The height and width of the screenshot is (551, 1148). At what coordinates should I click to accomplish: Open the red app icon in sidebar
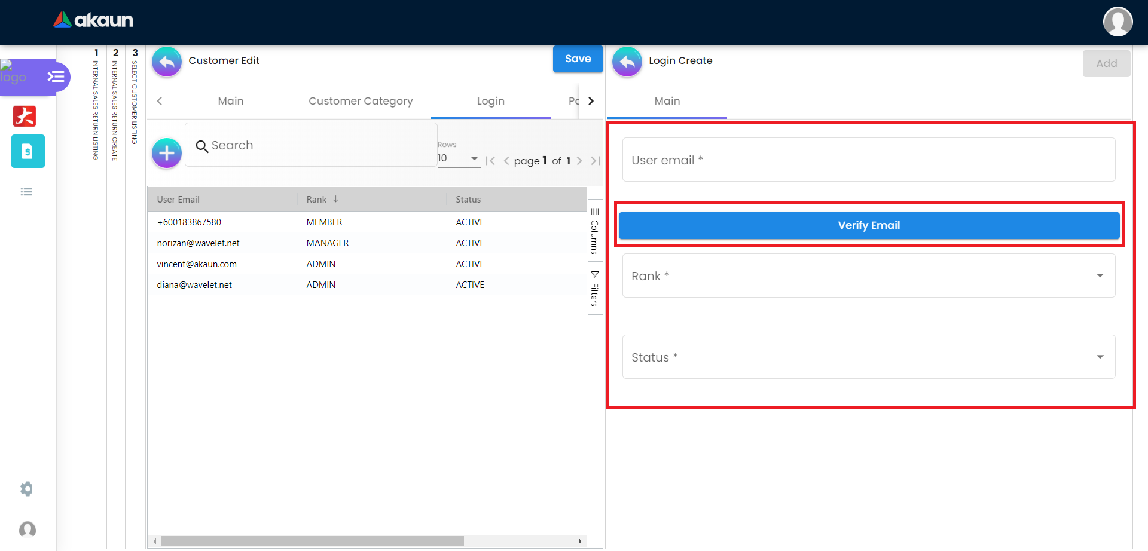click(x=25, y=116)
